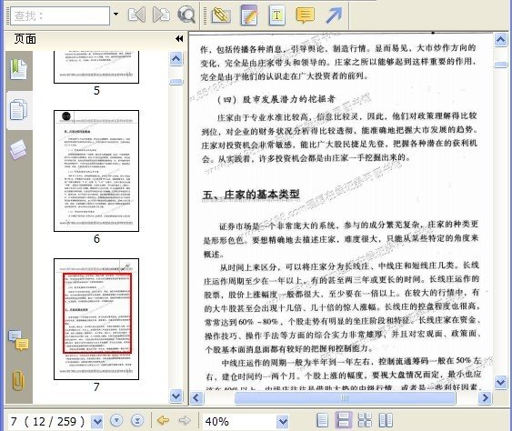Select the typewriter text tool
This screenshot has height=431, width=512.
click(276, 15)
